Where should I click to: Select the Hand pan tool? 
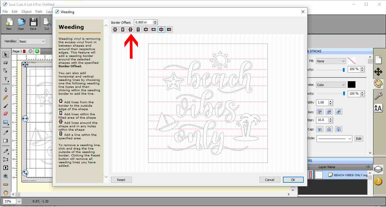(5, 193)
